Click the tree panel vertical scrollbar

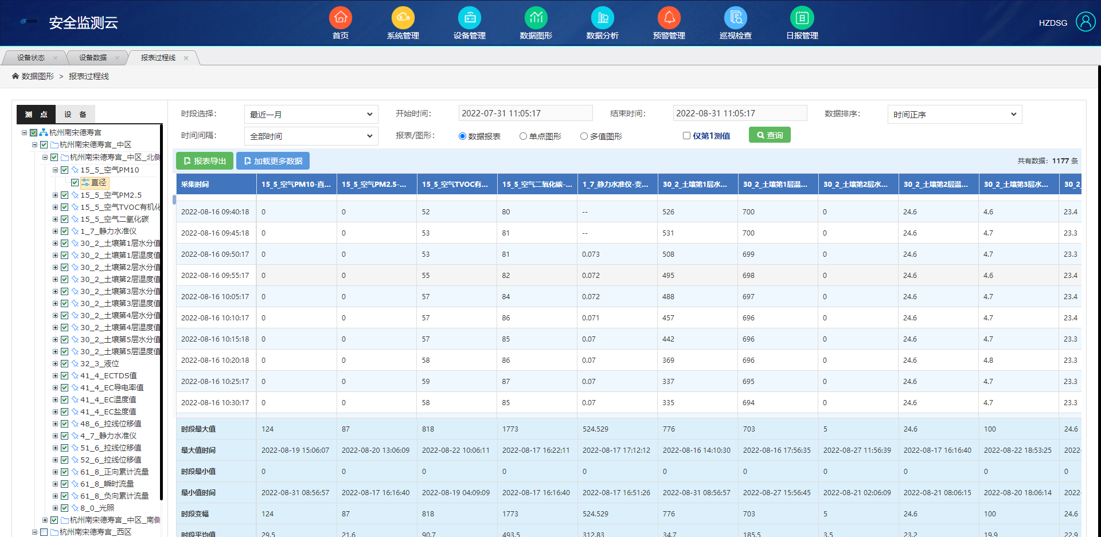point(162,312)
